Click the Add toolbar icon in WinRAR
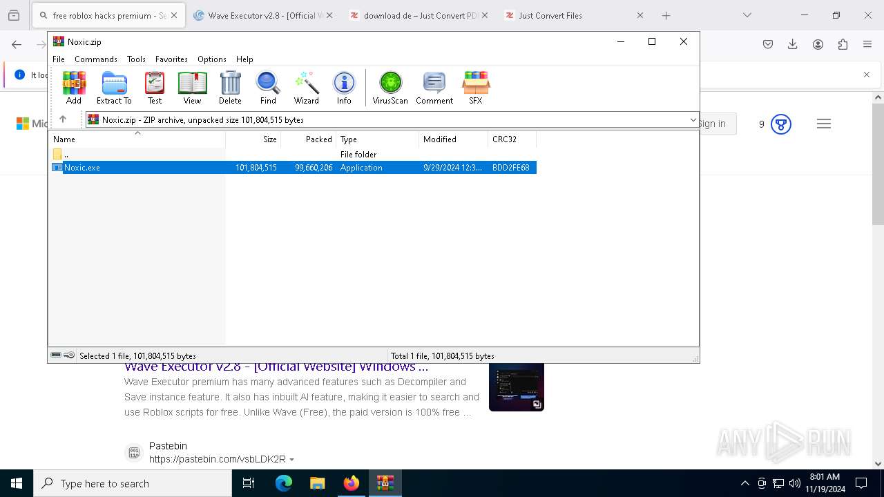Viewport: 884px width, 497px height. point(74,88)
